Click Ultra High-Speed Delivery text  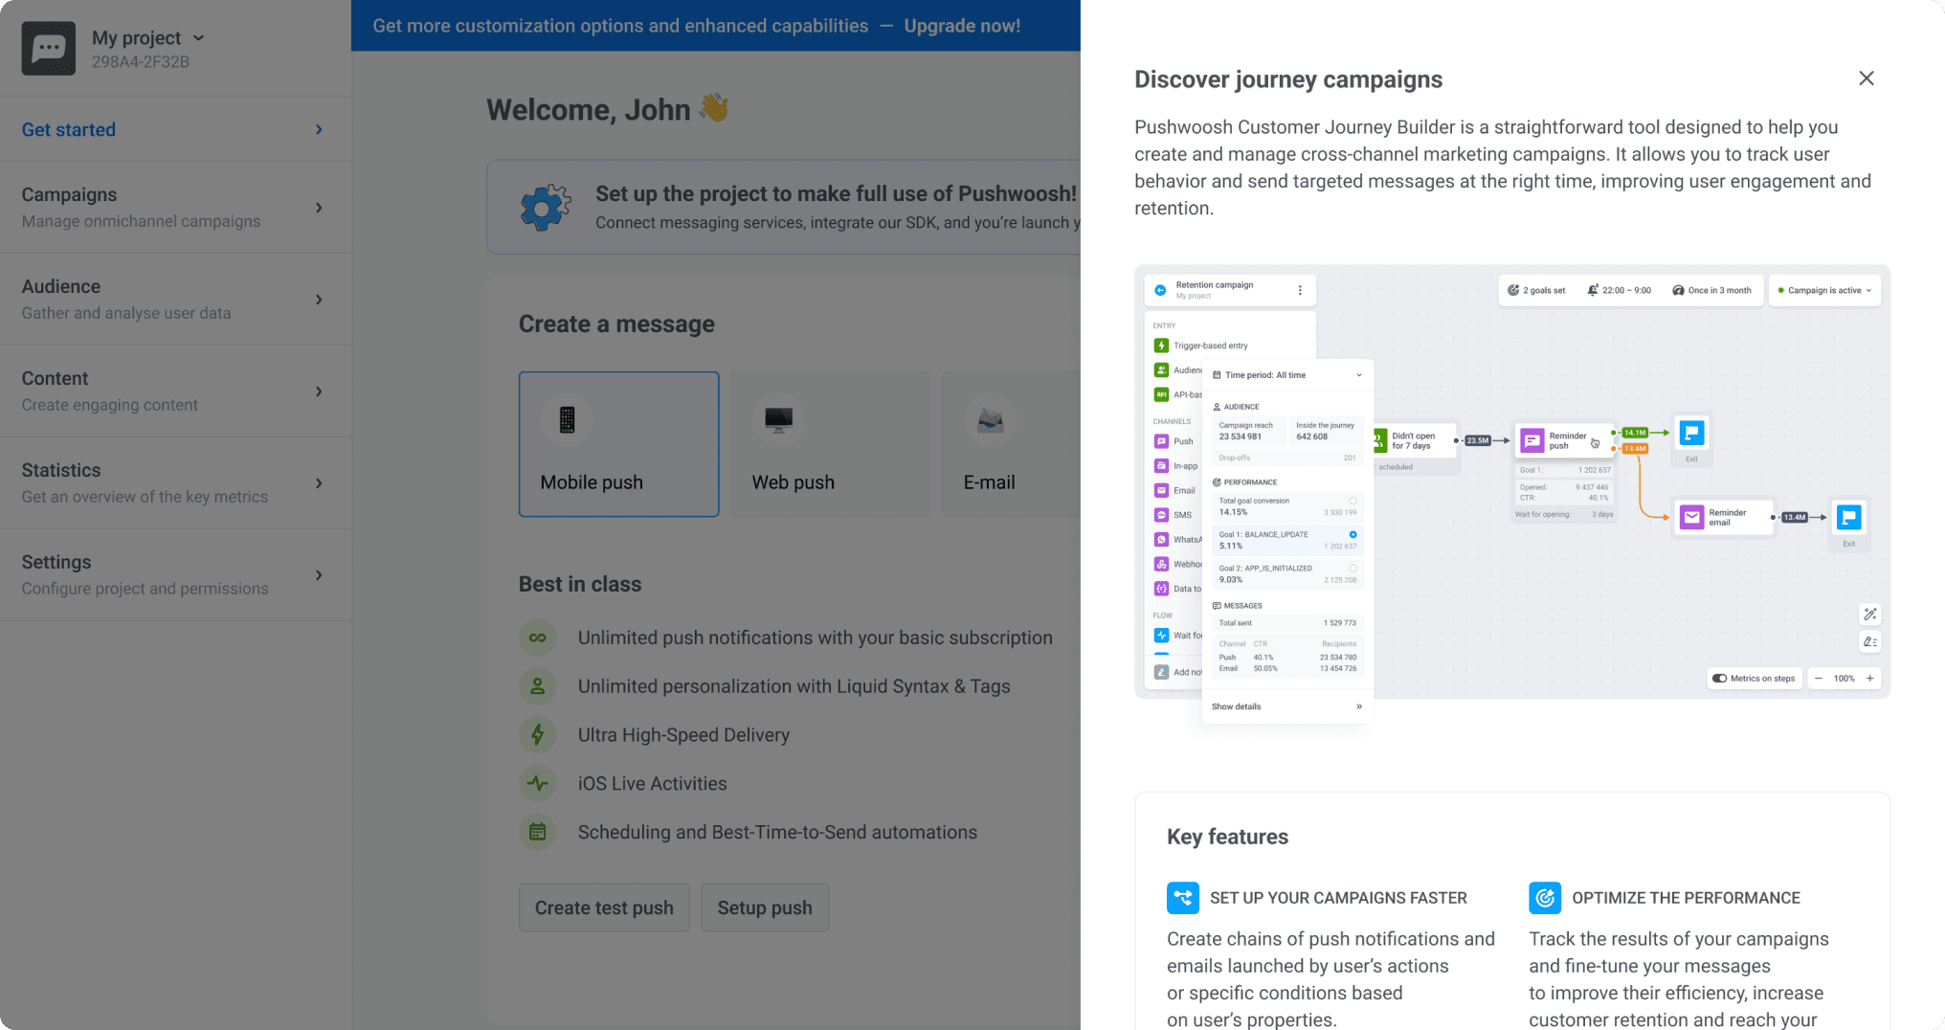(x=683, y=735)
